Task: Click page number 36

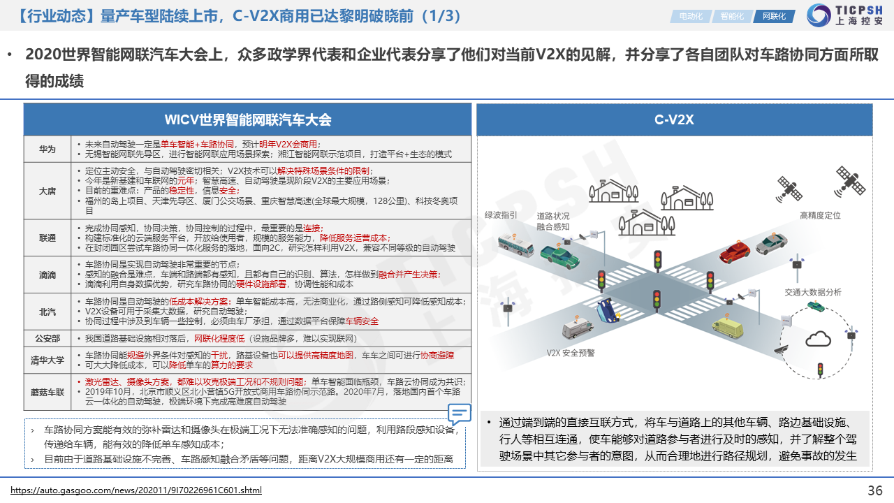Action: pos(874,490)
